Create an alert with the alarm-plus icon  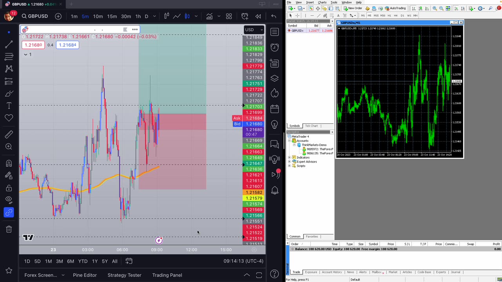[245, 16]
